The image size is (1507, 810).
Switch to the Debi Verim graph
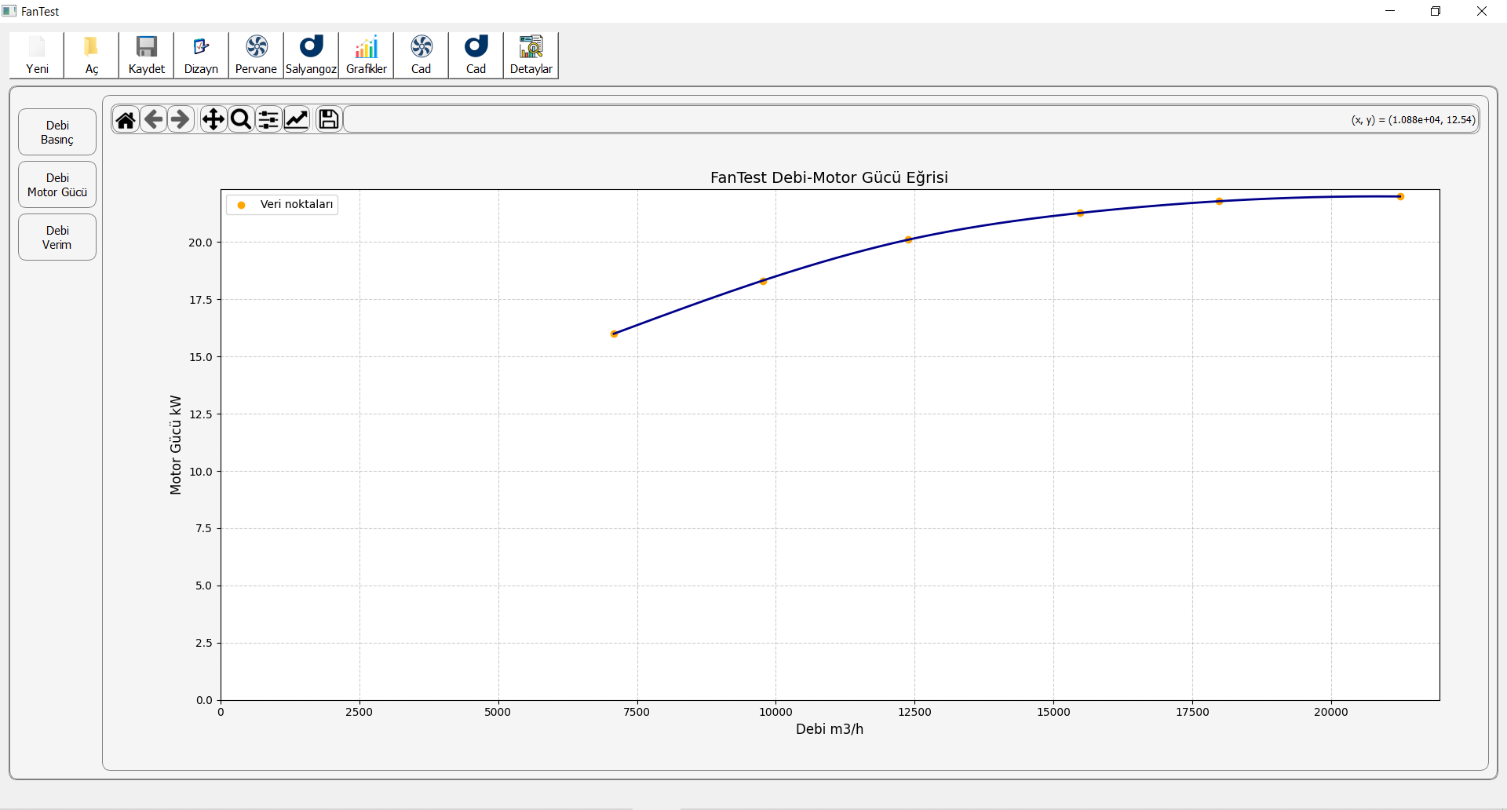(57, 237)
